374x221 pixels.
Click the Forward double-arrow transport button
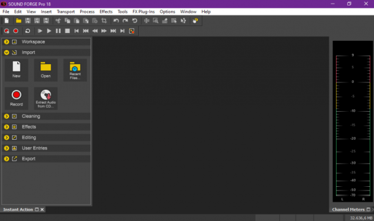(x=104, y=31)
